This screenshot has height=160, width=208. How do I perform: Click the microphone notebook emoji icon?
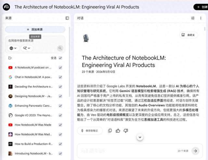(x=86, y=38)
